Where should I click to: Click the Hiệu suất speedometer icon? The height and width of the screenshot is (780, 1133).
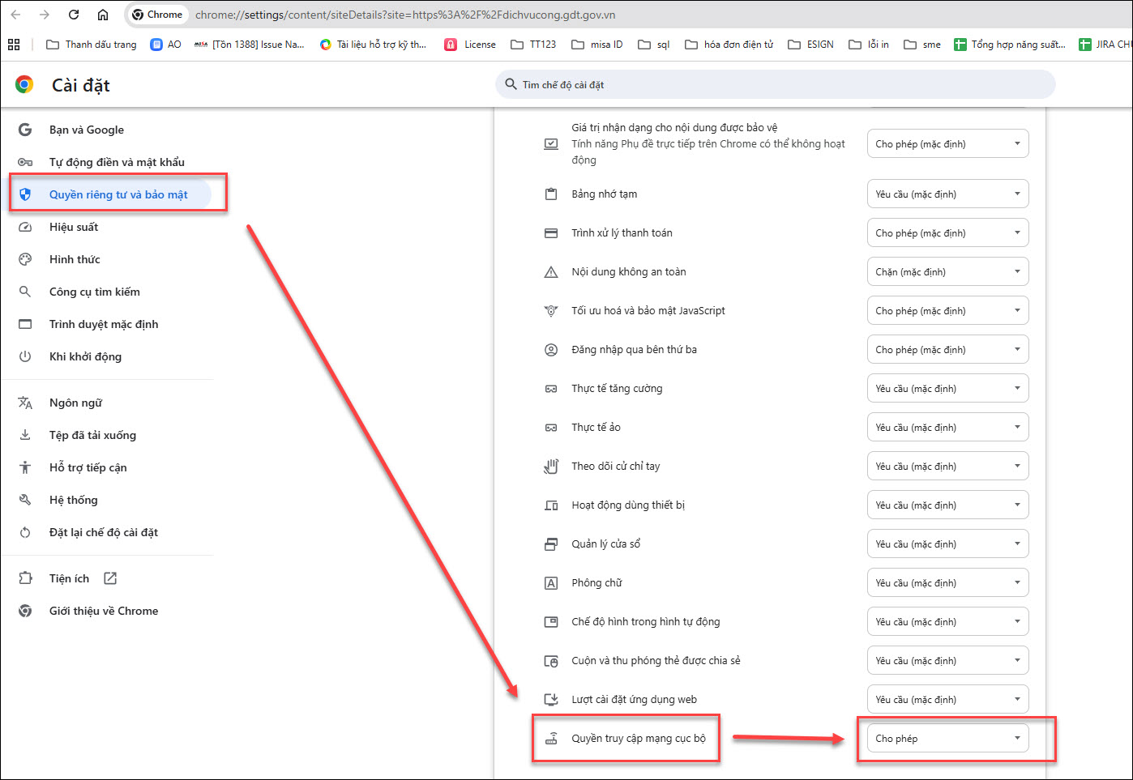[25, 227]
